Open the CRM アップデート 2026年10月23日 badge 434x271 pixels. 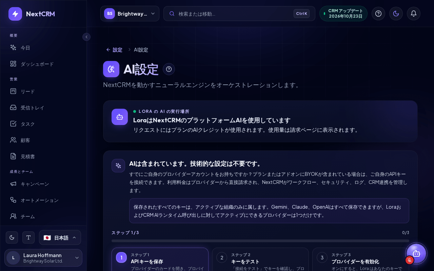(x=343, y=14)
